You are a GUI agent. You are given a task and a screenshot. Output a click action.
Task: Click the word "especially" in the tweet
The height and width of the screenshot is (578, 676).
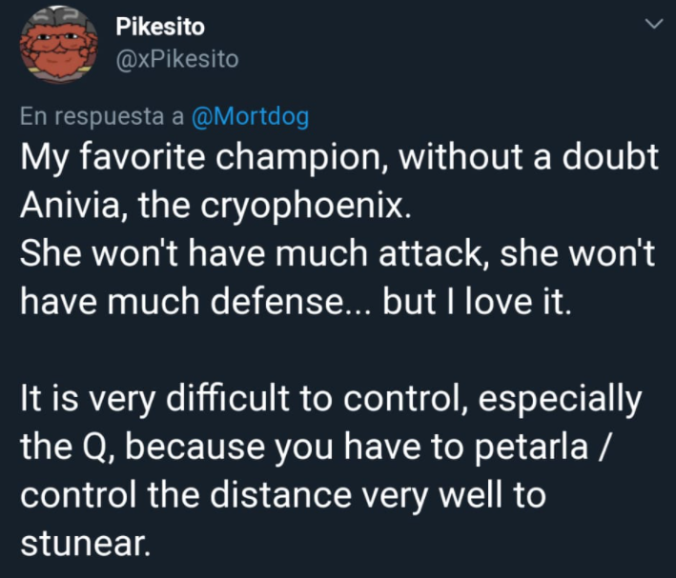[x=560, y=400]
